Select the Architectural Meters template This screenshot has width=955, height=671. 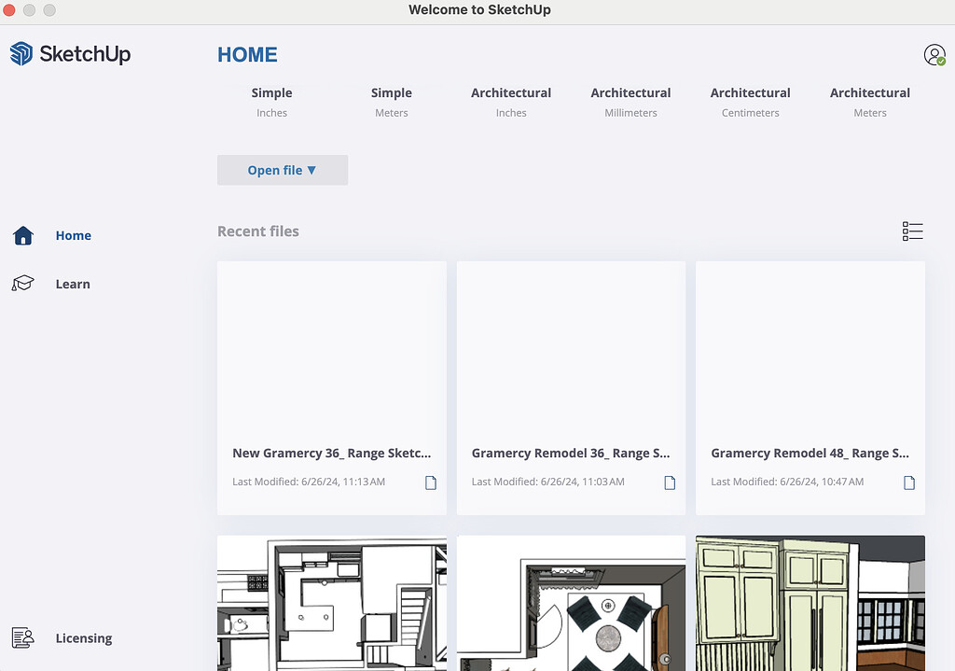pos(870,101)
